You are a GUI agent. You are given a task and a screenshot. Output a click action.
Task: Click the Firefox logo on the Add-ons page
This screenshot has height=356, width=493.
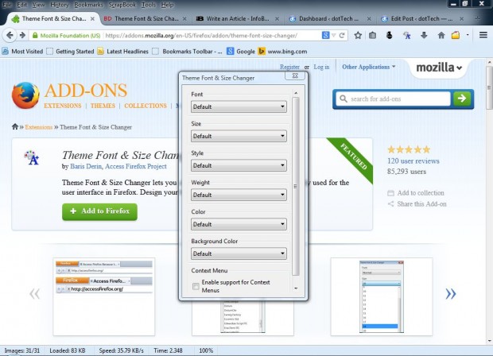[25, 95]
